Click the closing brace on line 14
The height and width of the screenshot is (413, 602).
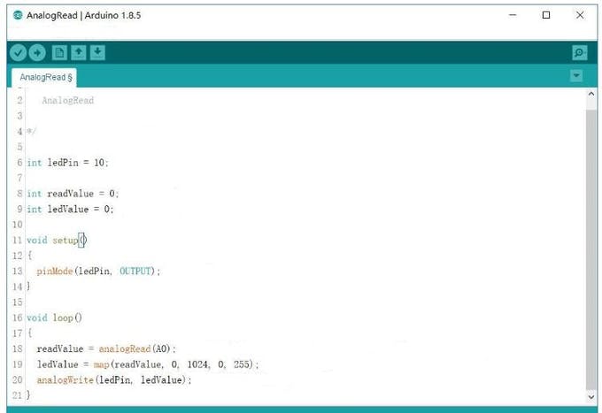[28, 287]
